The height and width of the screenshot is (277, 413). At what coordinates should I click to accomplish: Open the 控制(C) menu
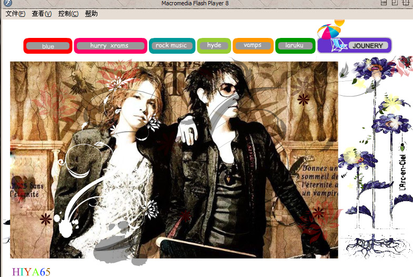pyautogui.click(x=68, y=14)
